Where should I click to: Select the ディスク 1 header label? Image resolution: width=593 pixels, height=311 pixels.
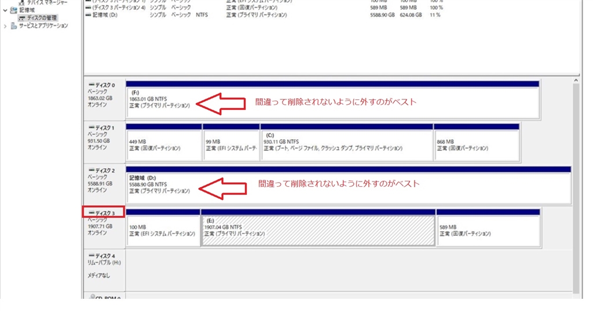pyautogui.click(x=105, y=128)
